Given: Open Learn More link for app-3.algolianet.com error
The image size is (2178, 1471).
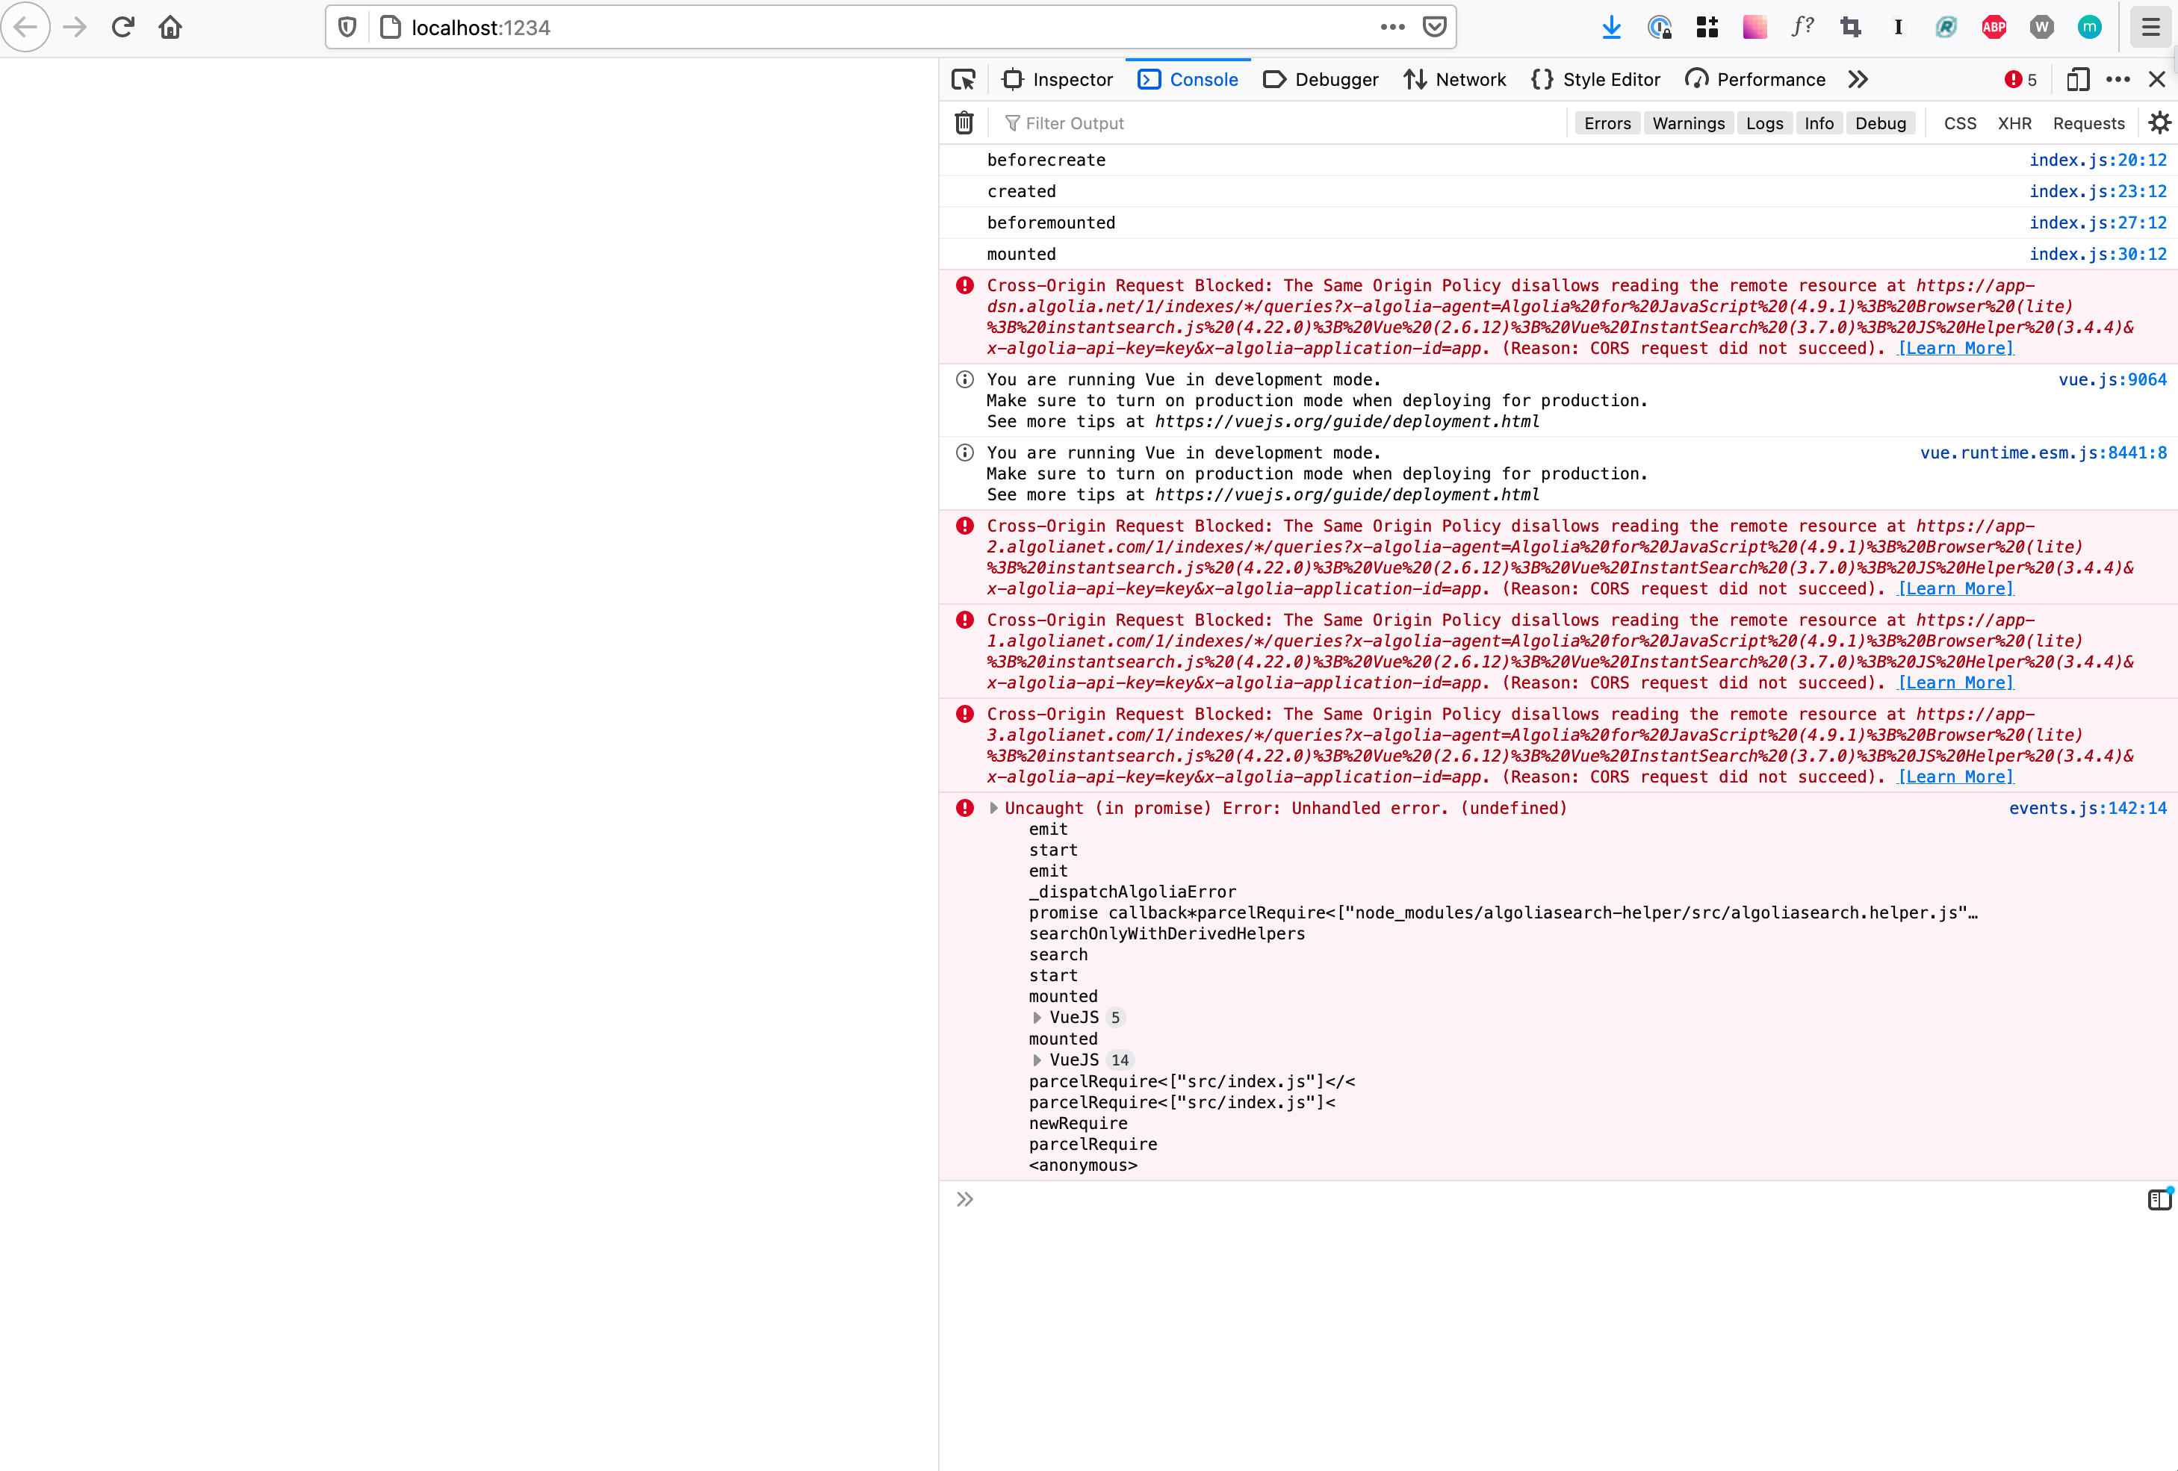Looking at the screenshot, I should coord(1955,777).
